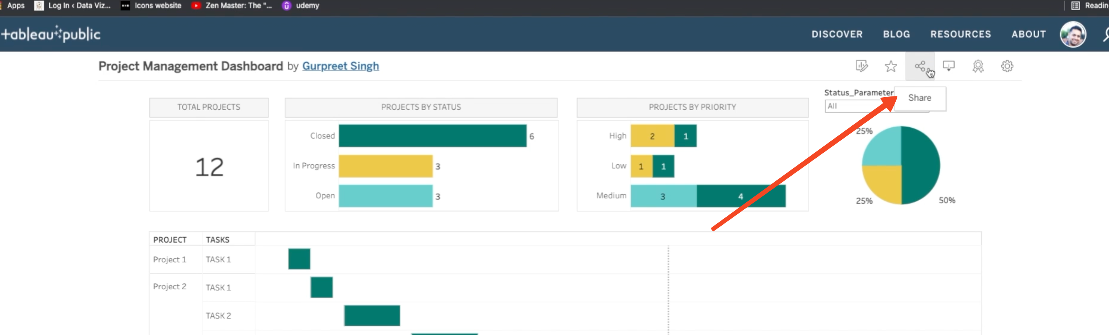Click the PROJECT column header

[x=170, y=240]
